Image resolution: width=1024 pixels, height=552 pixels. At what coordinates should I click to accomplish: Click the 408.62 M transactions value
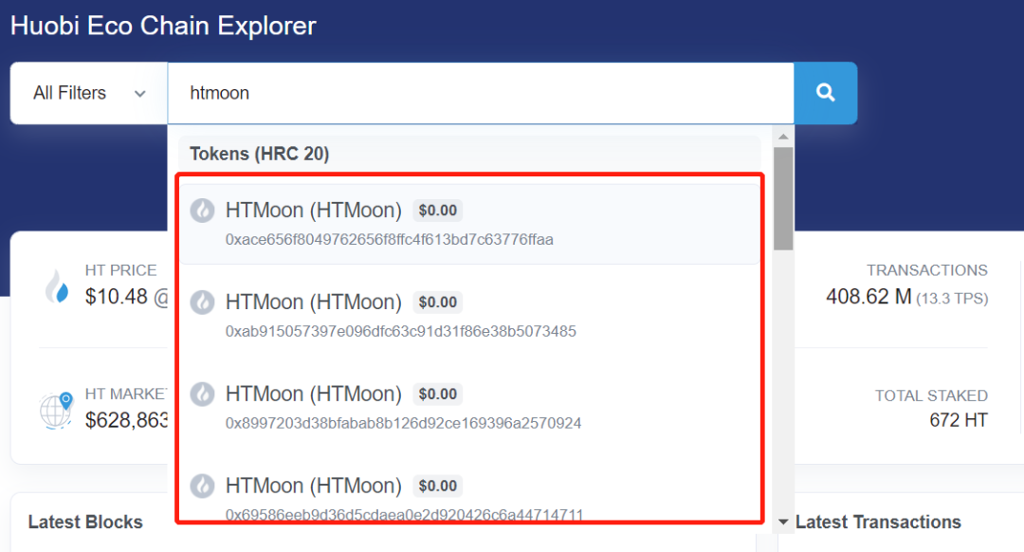click(869, 297)
